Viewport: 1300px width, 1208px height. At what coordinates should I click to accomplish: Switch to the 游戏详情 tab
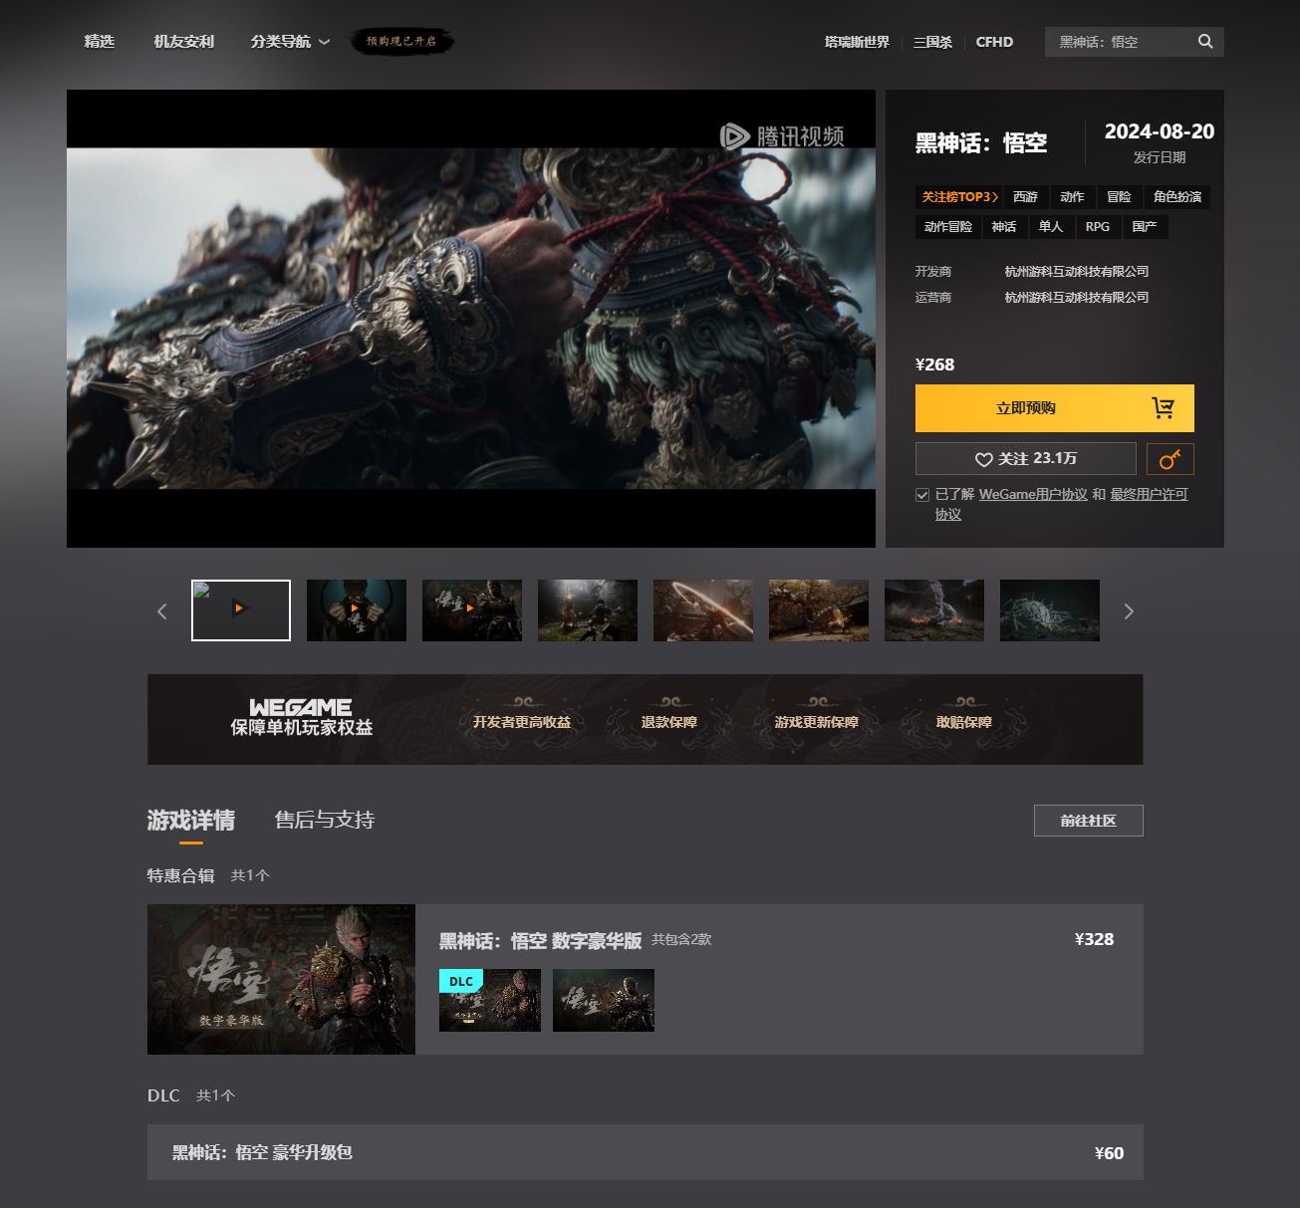coord(191,821)
